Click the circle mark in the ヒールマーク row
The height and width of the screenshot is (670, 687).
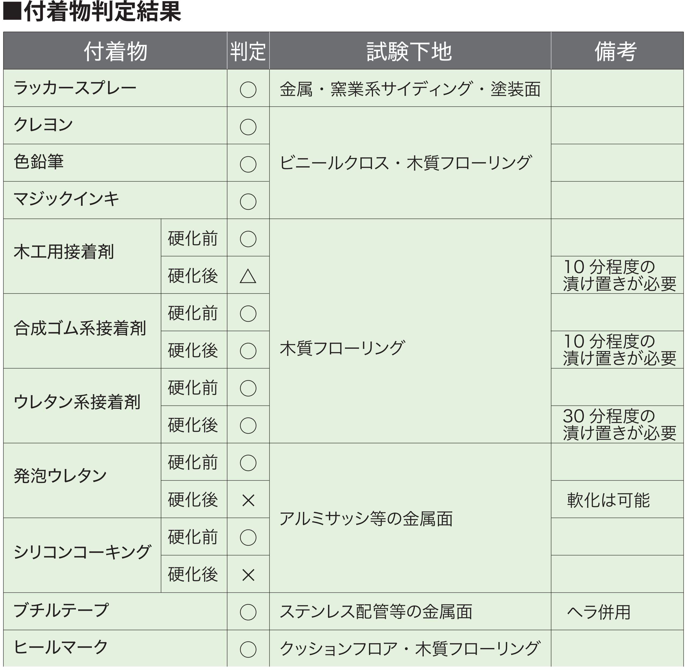coord(248,650)
